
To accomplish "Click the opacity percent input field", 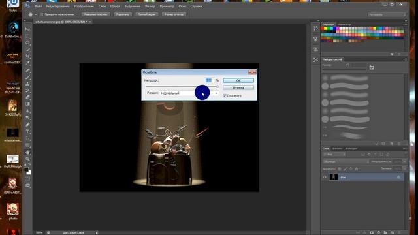I will (209, 80).
